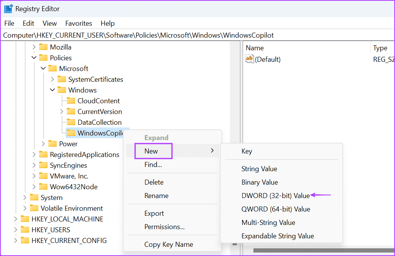This screenshot has height=256, width=395.
Task: Select Find... from the context menu
Action: click(173, 165)
